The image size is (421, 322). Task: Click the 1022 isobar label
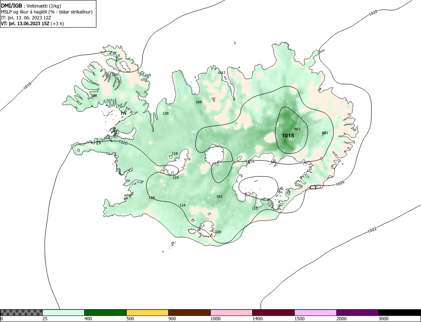coord(373,230)
